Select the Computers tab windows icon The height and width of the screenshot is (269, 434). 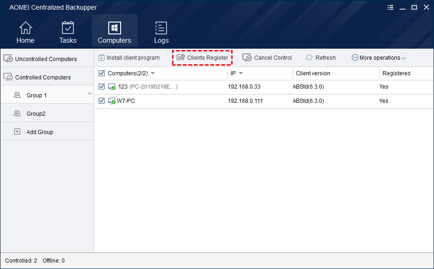pyautogui.click(x=115, y=28)
